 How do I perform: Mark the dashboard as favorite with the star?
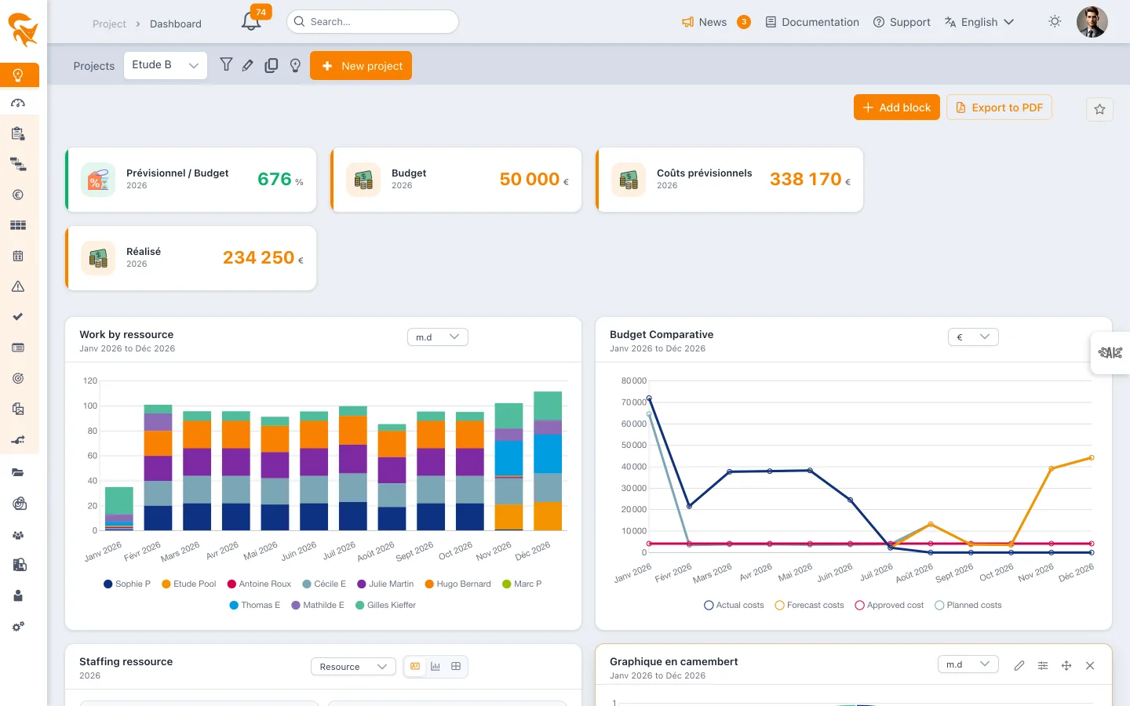1099,109
